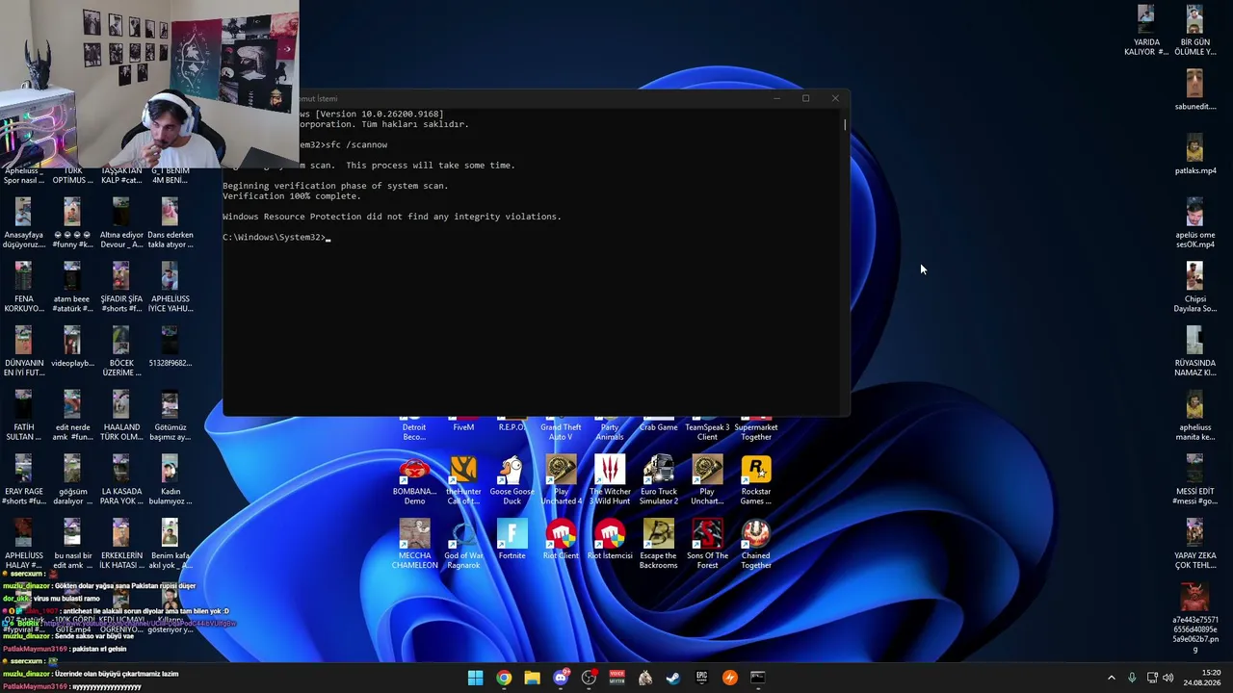Click the sfc /scannow command text

coord(356,144)
